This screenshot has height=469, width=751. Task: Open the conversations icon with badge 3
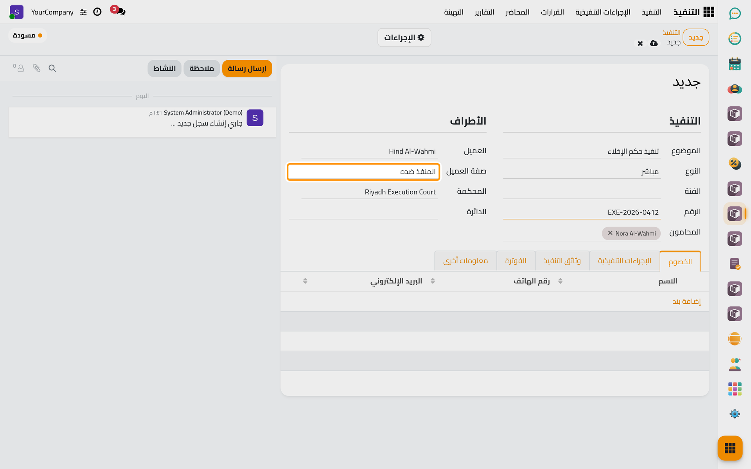pyautogui.click(x=119, y=11)
